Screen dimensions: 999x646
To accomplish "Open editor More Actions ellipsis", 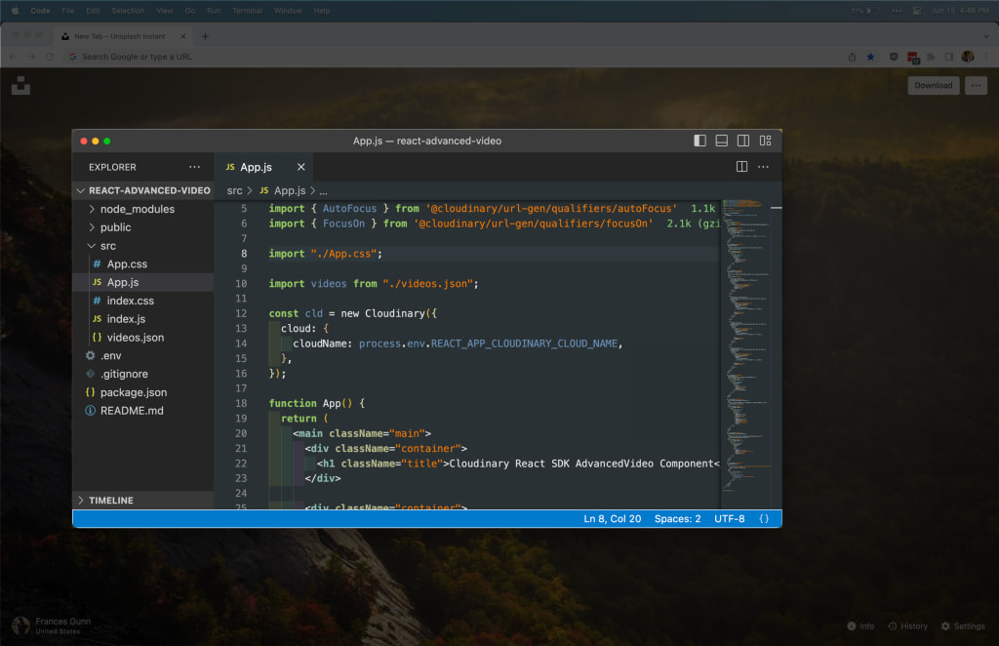I will [x=763, y=167].
